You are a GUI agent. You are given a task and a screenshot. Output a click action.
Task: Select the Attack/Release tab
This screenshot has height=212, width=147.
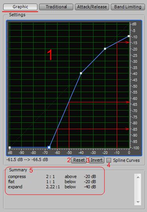point(92,7)
